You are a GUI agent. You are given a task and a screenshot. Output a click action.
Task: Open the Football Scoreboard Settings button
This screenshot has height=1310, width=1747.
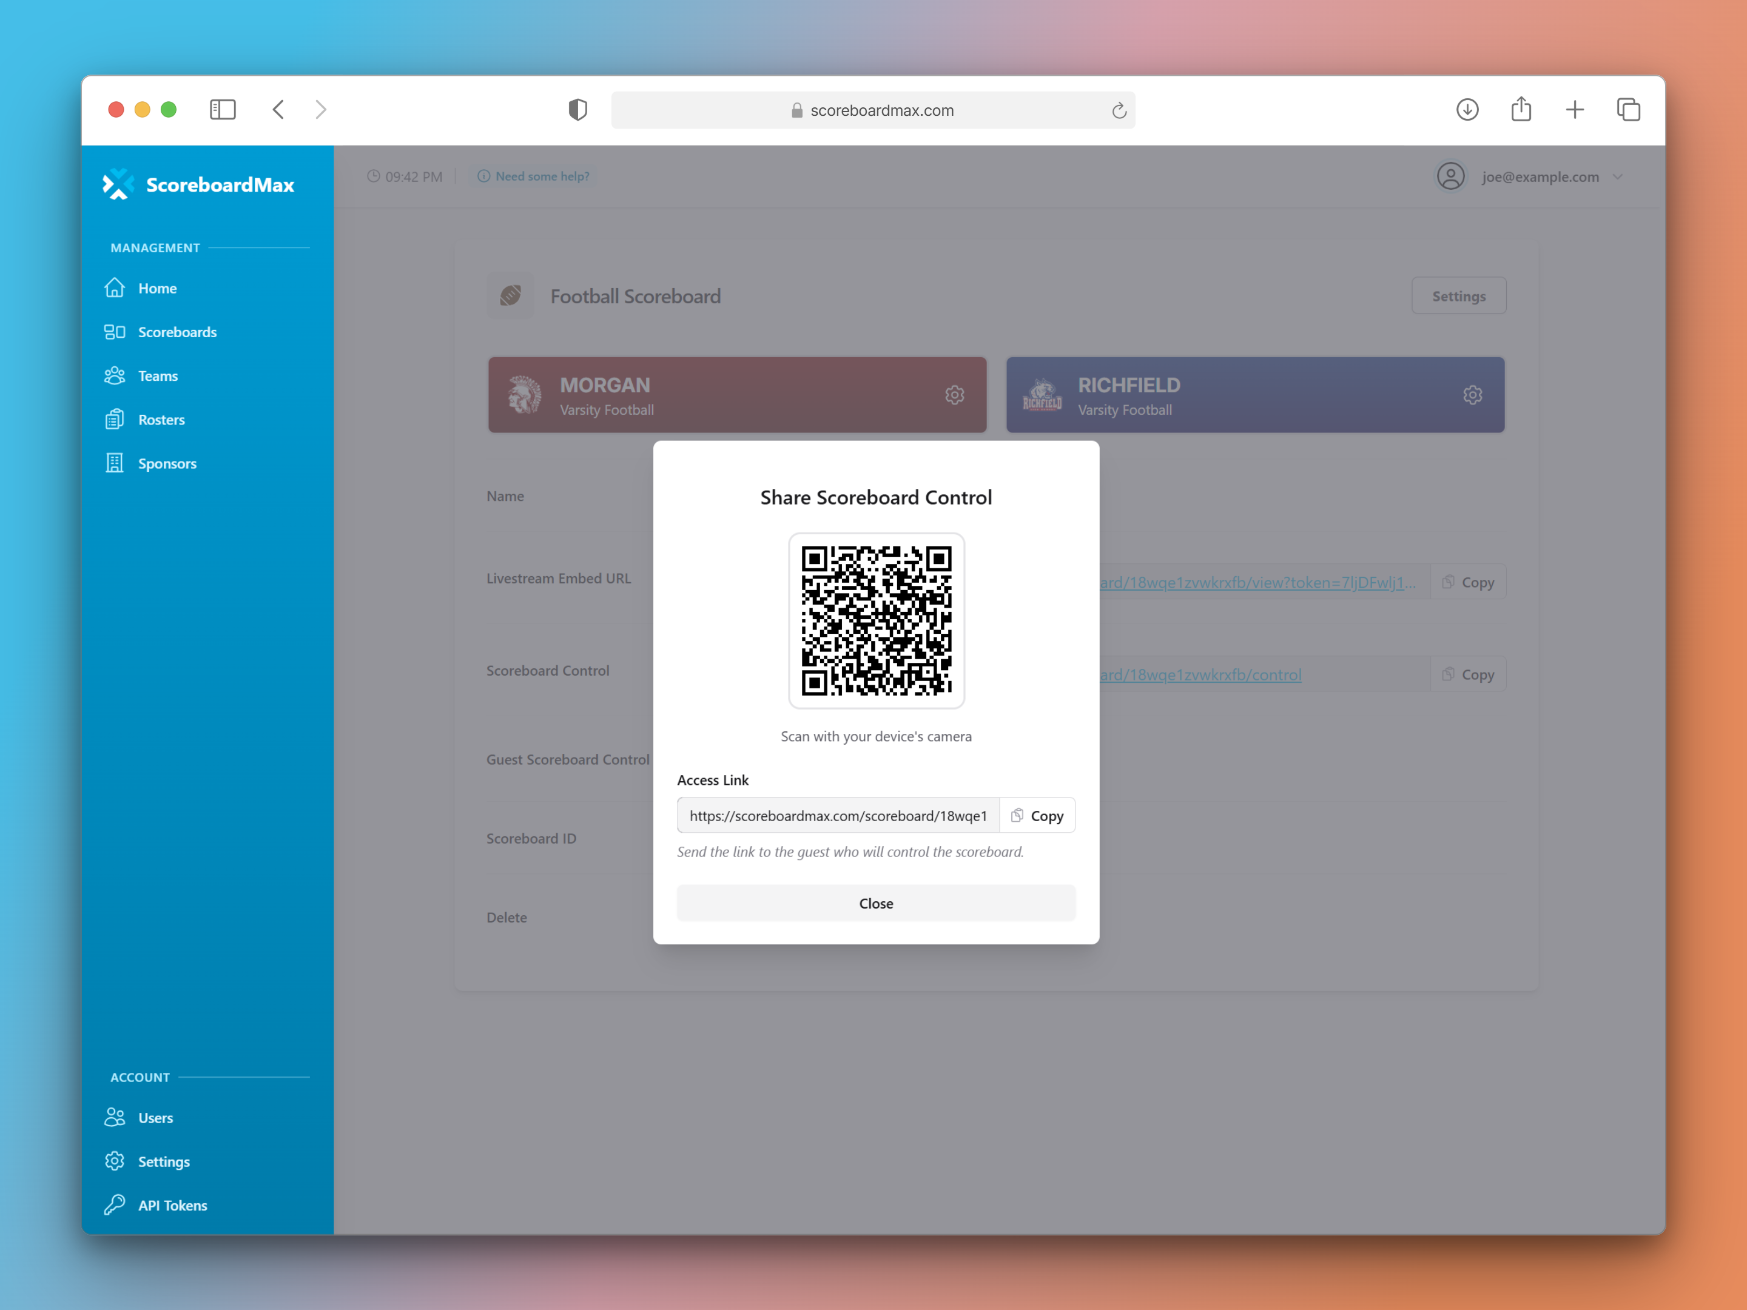pos(1459,295)
